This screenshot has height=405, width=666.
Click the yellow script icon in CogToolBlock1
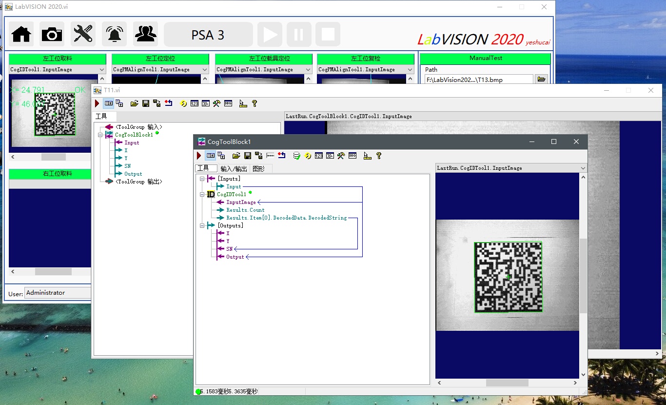(x=308, y=156)
